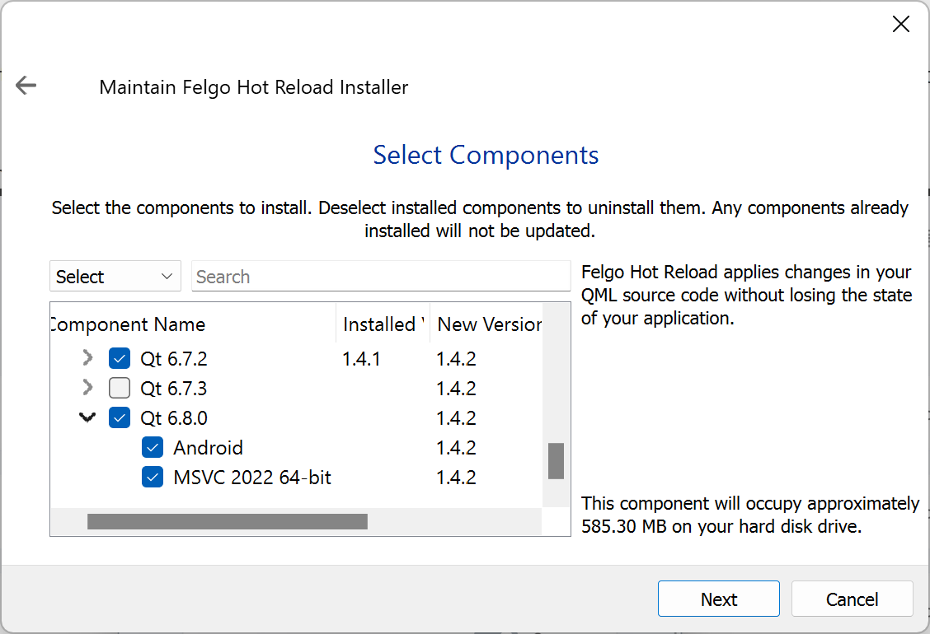Image resolution: width=930 pixels, height=634 pixels.
Task: Expand the Qt 6.7.3 tree node
Action: 87,388
